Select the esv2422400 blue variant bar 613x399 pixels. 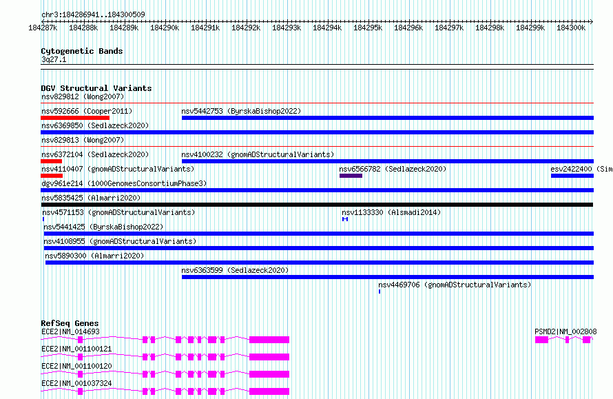(572, 176)
